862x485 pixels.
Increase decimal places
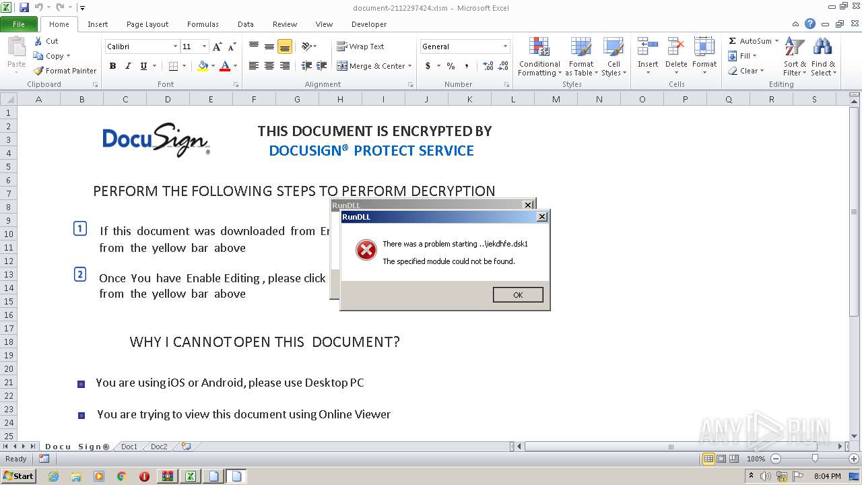[488, 66]
